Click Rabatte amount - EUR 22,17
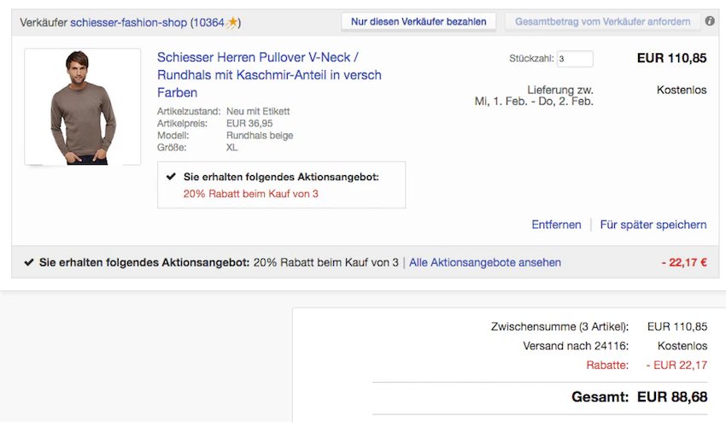This screenshot has width=726, height=422. [x=676, y=365]
